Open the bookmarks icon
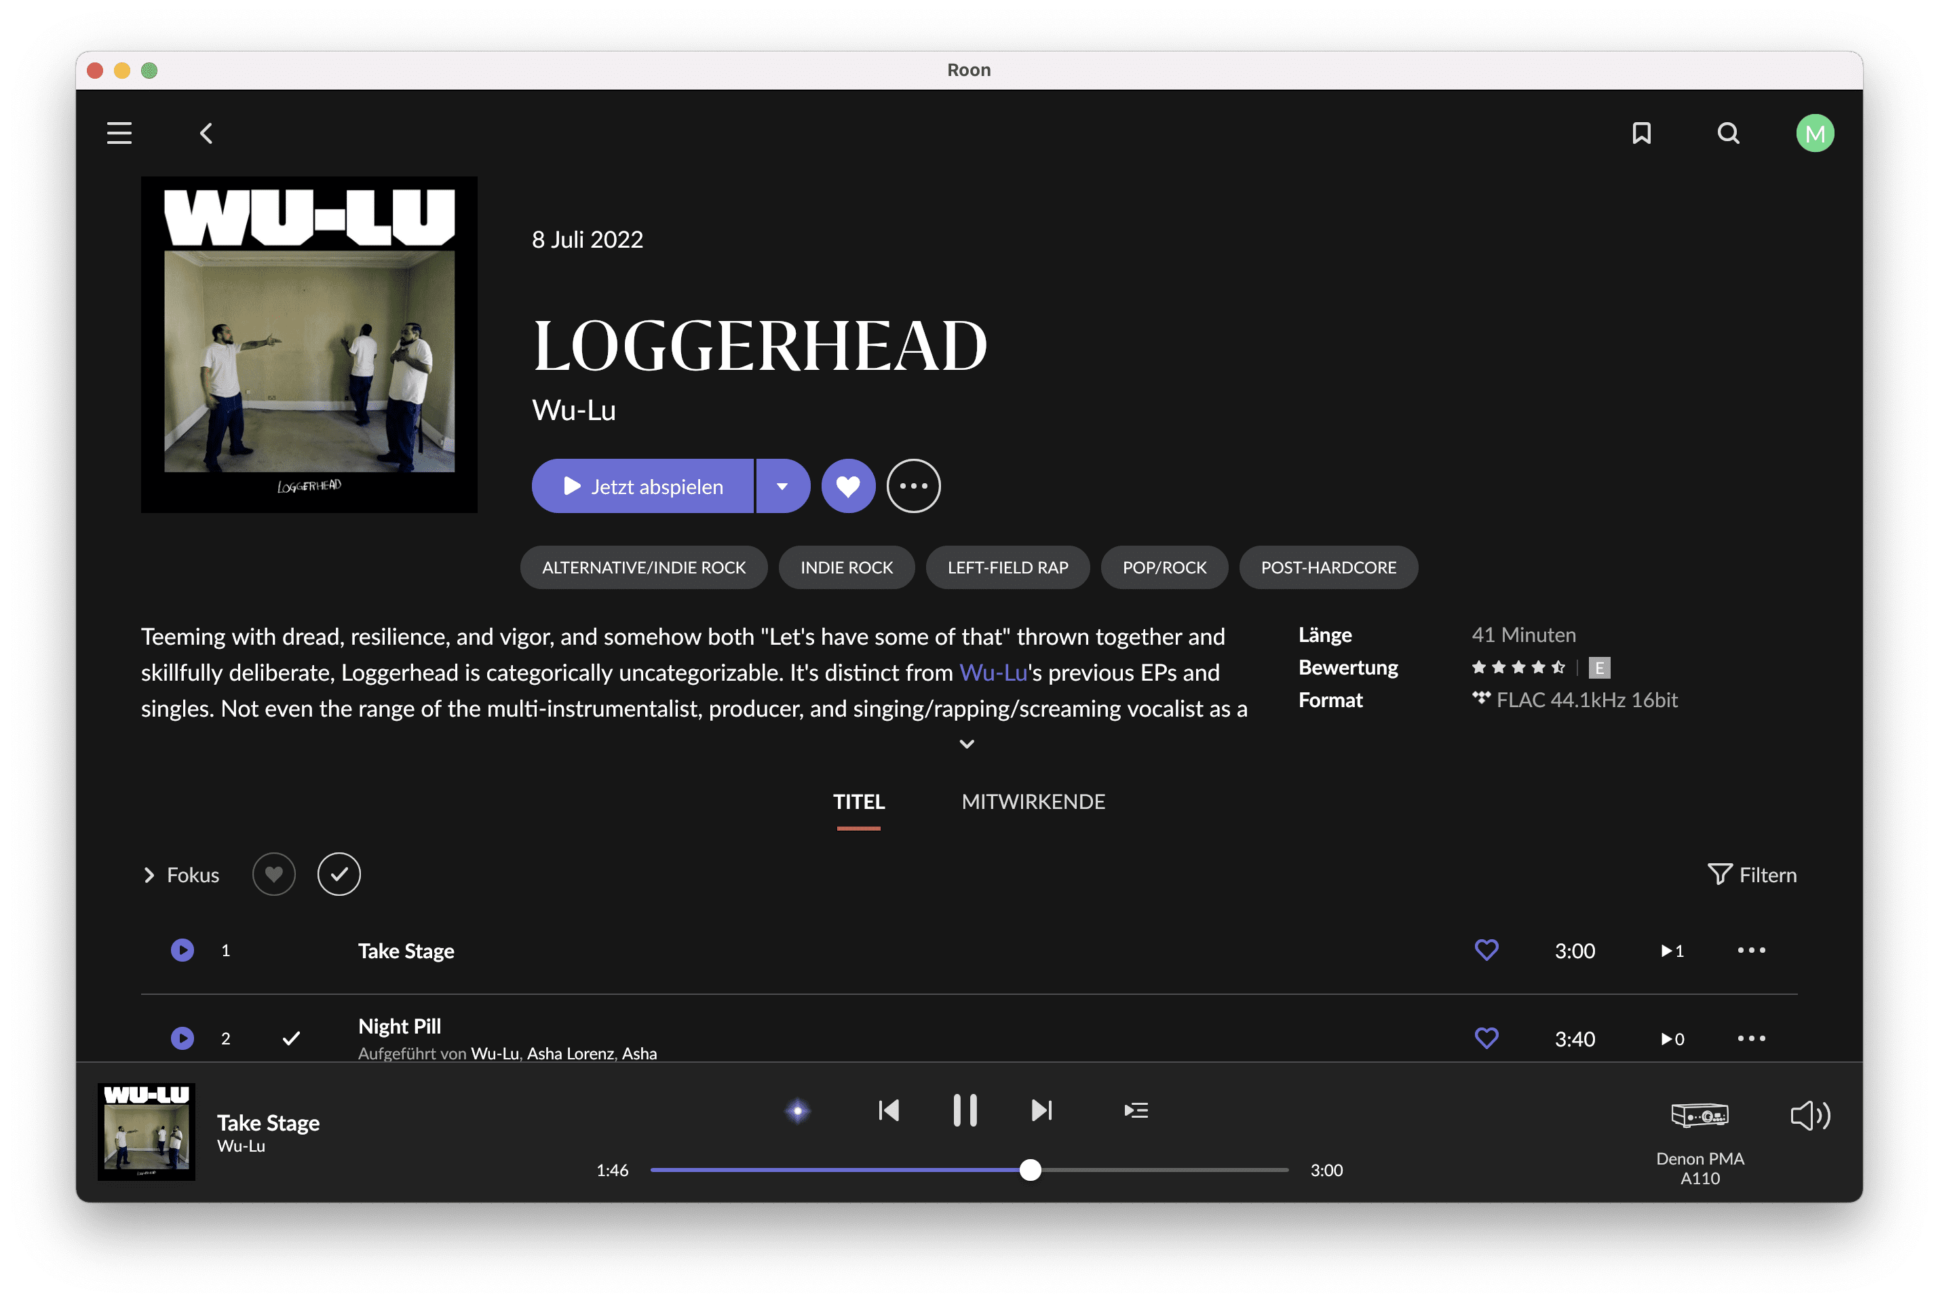Viewport: 1939px width, 1303px height. [x=1640, y=133]
